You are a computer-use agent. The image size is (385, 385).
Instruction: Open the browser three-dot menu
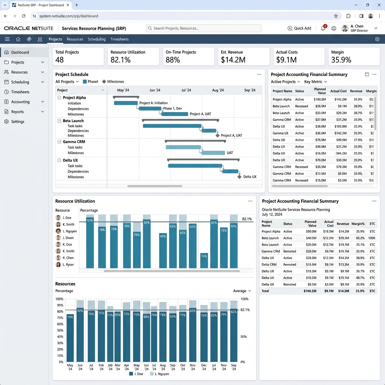click(x=379, y=16)
